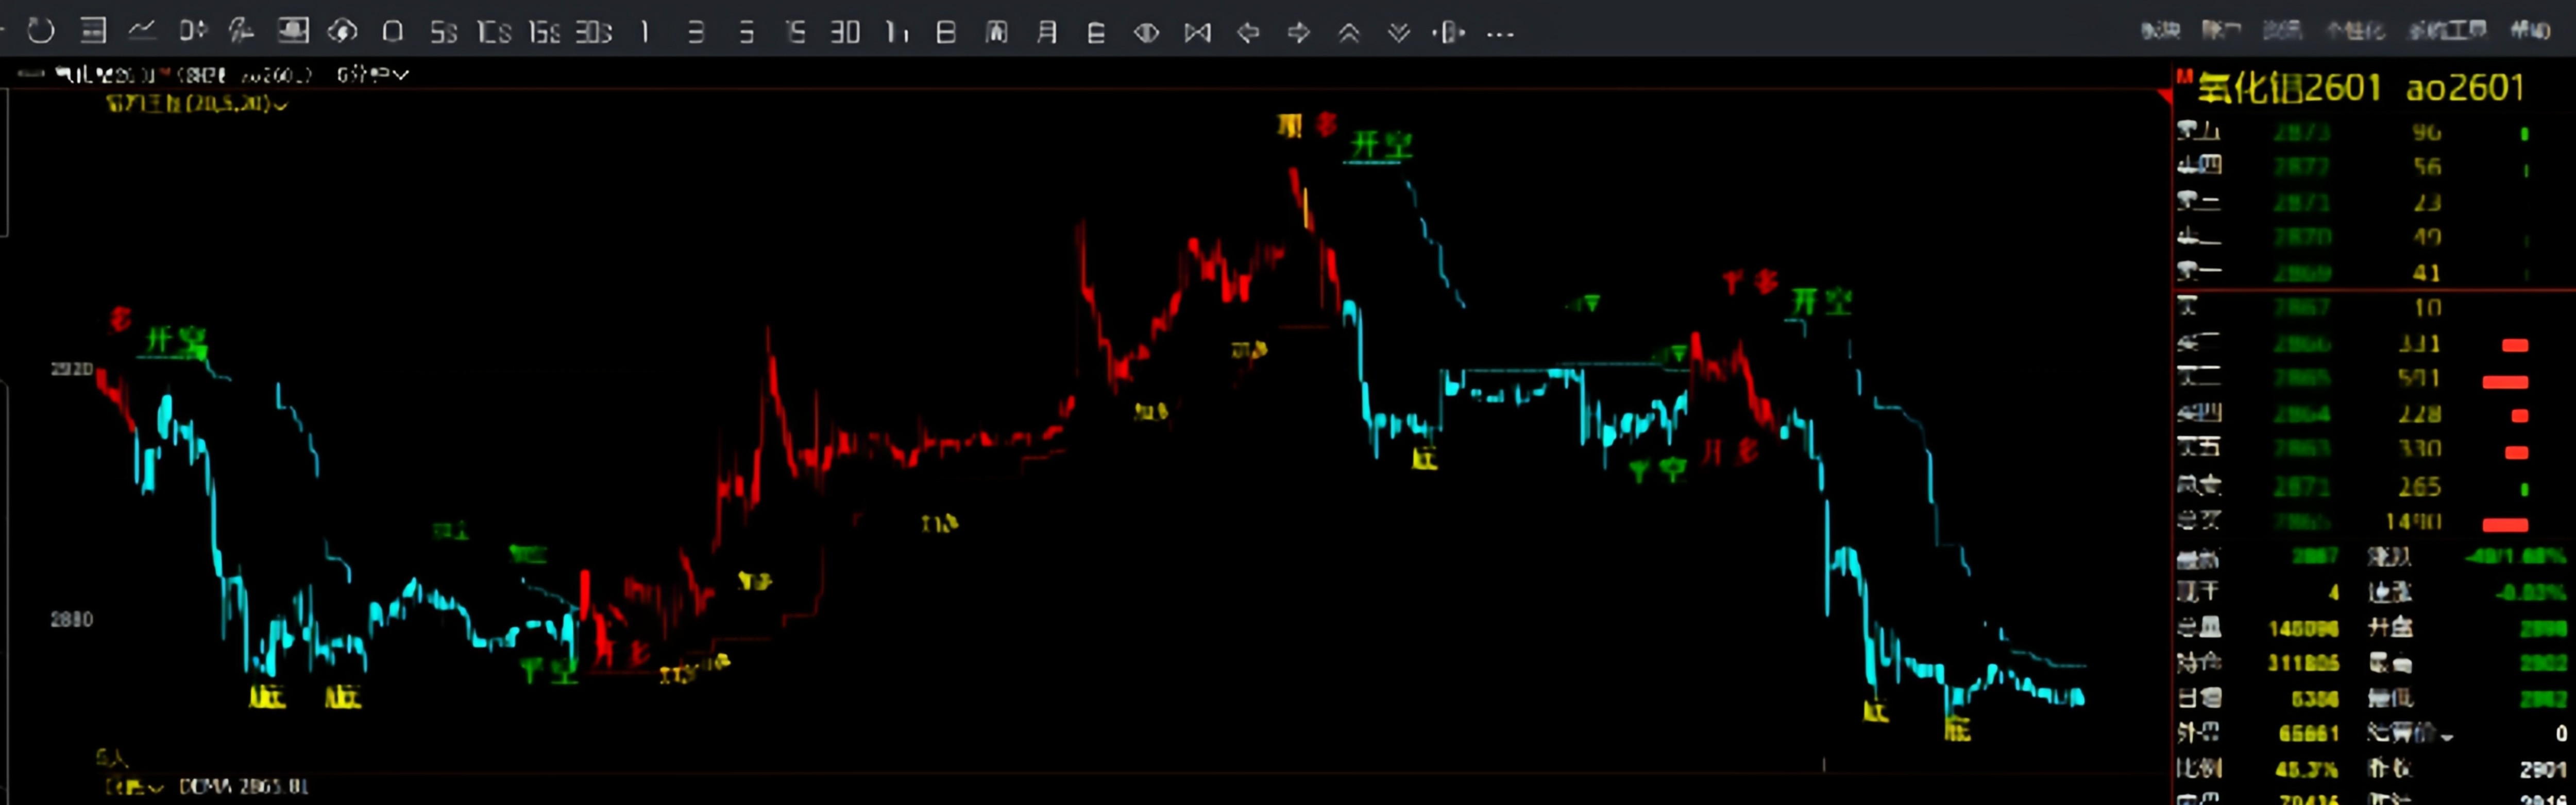Switch to the intraday line chart icon
This screenshot has width=2576, height=805.
coord(142,31)
